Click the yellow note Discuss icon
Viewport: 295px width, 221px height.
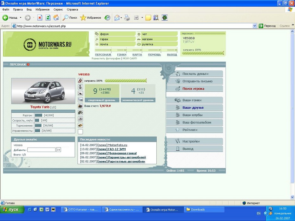coord(148,18)
